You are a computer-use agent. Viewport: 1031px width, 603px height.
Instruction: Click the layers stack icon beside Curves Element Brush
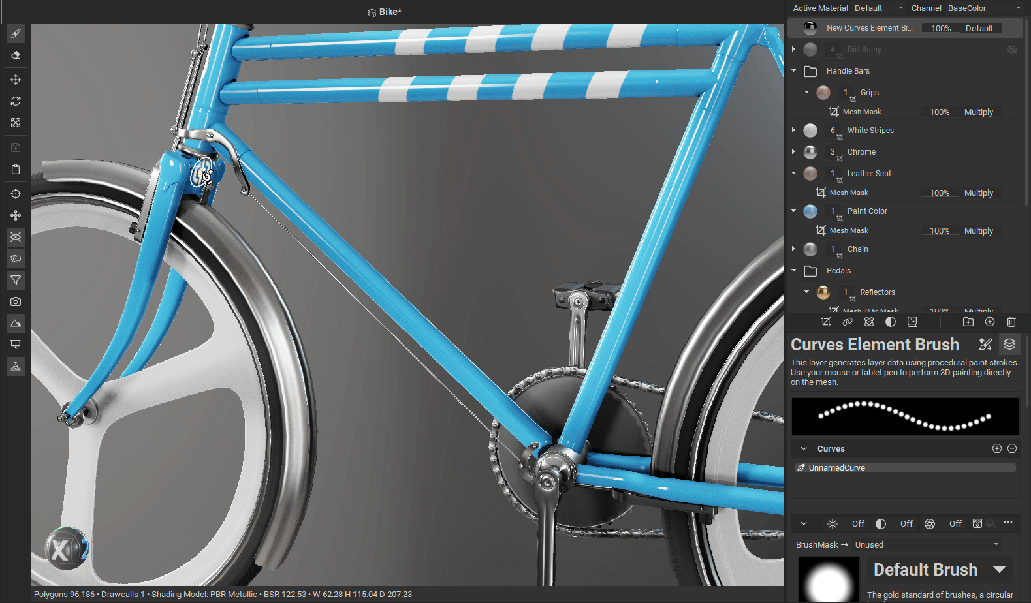pyautogui.click(x=1009, y=344)
